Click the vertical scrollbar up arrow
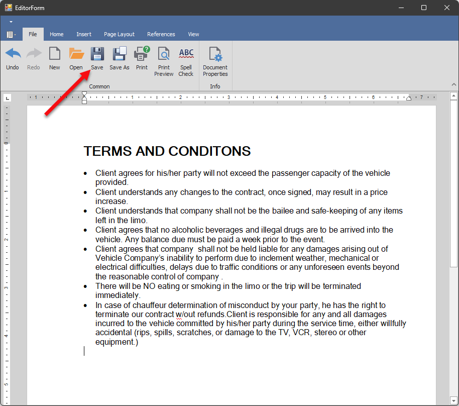The height and width of the screenshot is (406, 459). tap(453, 96)
